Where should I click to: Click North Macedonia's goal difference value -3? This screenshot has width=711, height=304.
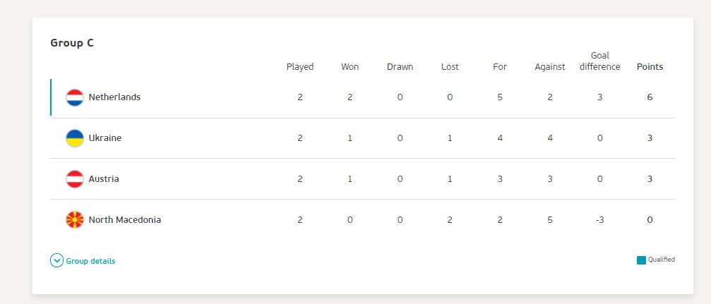(x=599, y=220)
